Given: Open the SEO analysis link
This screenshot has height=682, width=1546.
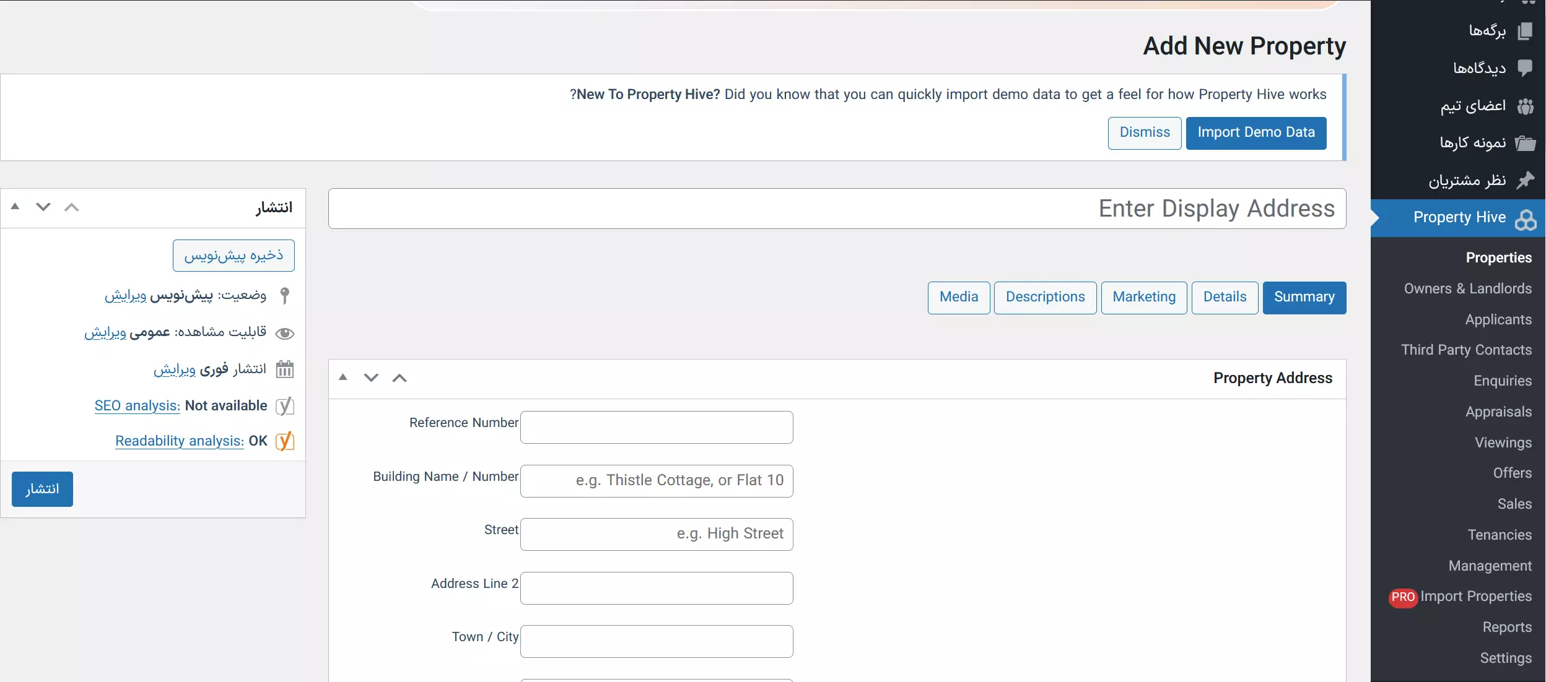Looking at the screenshot, I should click(x=138, y=406).
